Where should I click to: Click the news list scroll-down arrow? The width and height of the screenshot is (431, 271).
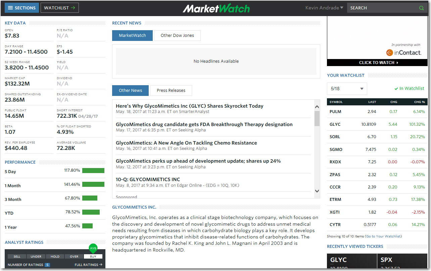click(317, 191)
